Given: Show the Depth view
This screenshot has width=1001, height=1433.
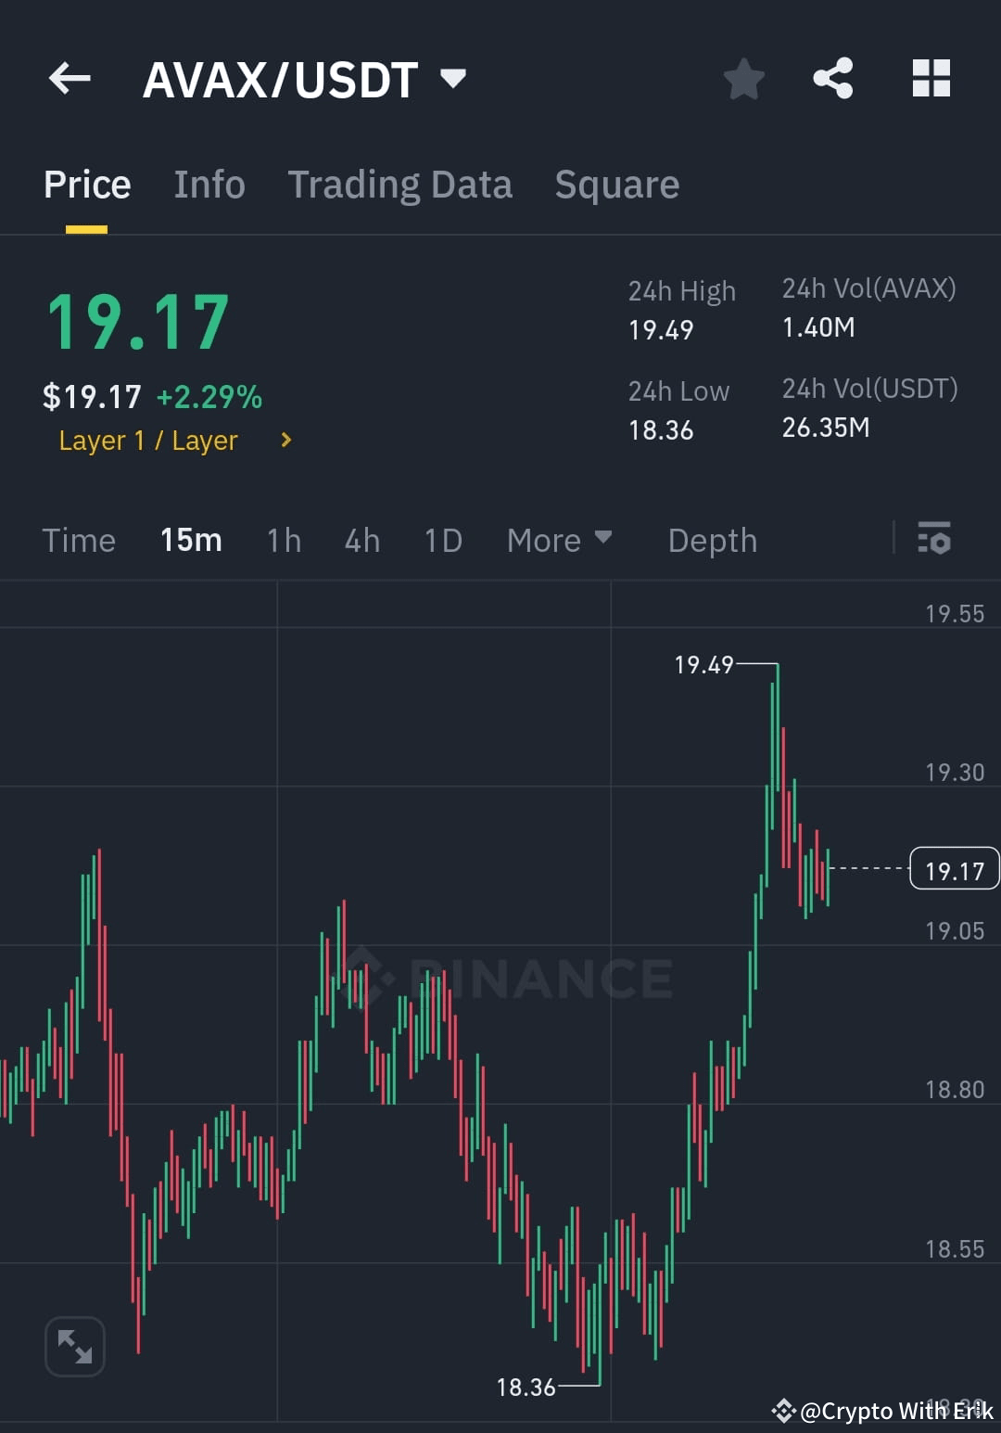Looking at the screenshot, I should [x=712, y=540].
